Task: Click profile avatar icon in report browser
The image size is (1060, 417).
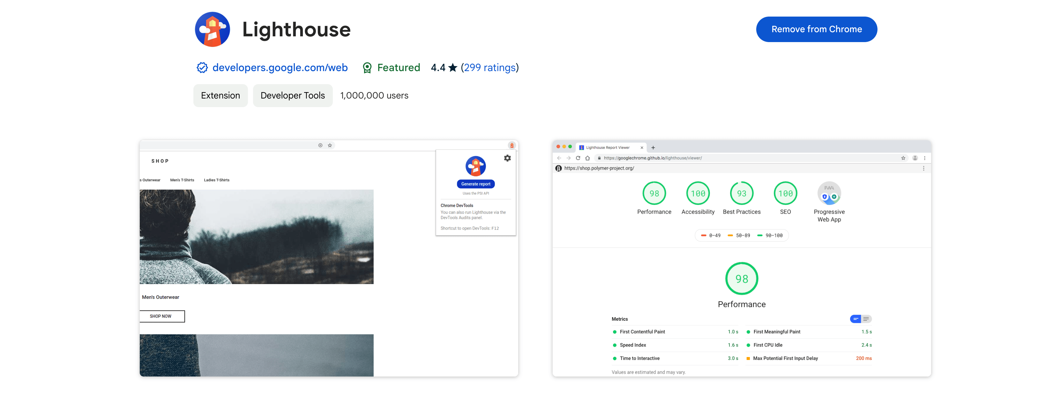Action: [915, 158]
